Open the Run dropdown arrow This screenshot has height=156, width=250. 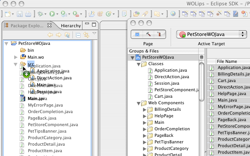[58, 14]
